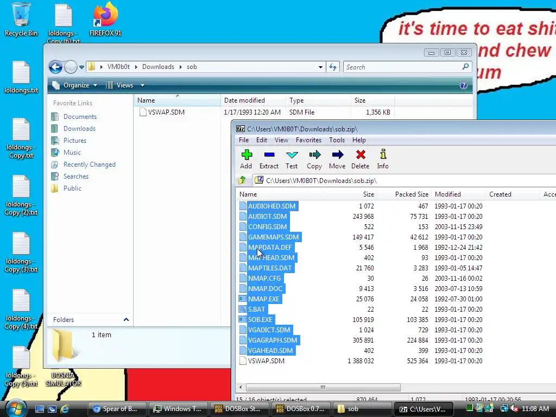Select the FIREFOX 91 desktop shortcut

[x=105, y=20]
